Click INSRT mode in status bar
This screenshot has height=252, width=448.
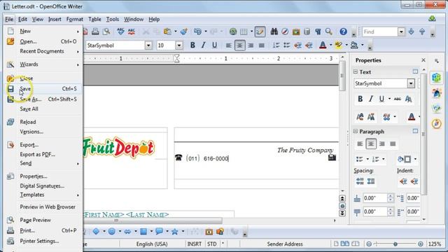pos(195,244)
